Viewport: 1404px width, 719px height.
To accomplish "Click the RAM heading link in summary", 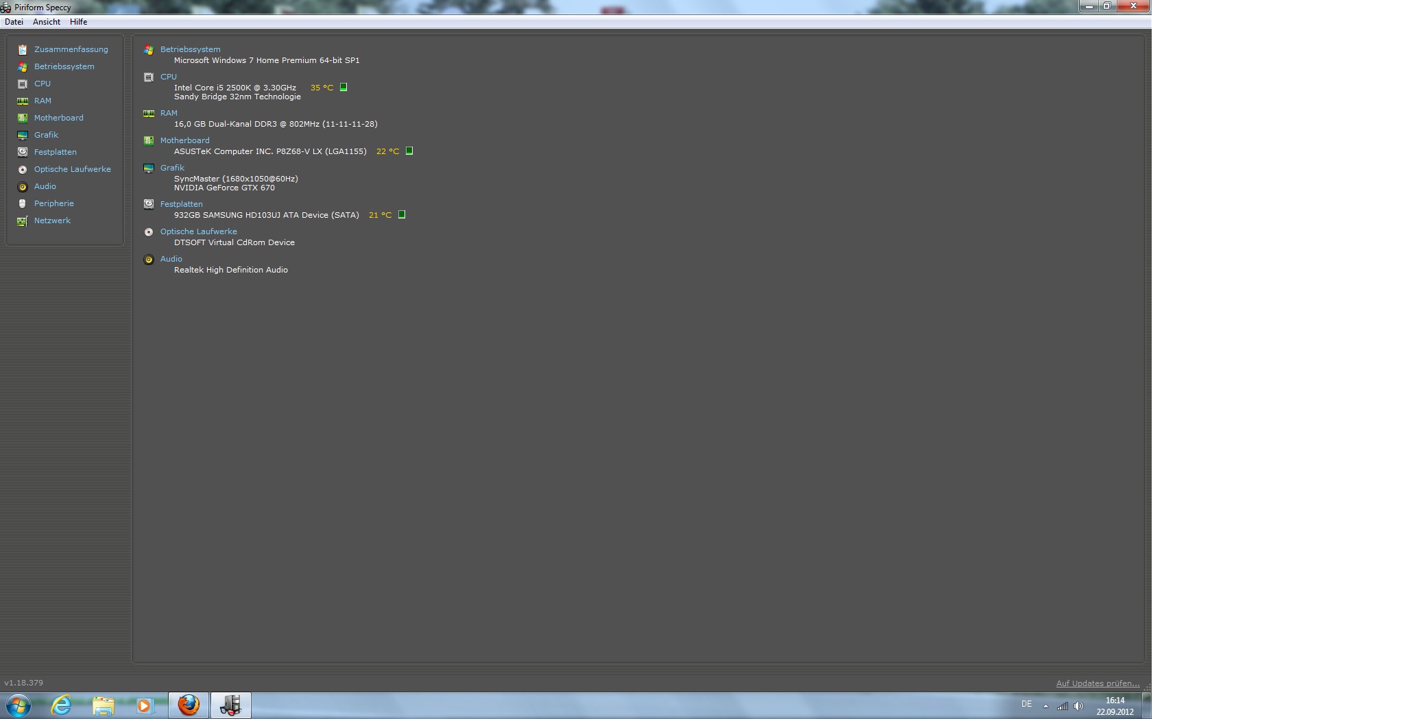I will click(x=169, y=113).
